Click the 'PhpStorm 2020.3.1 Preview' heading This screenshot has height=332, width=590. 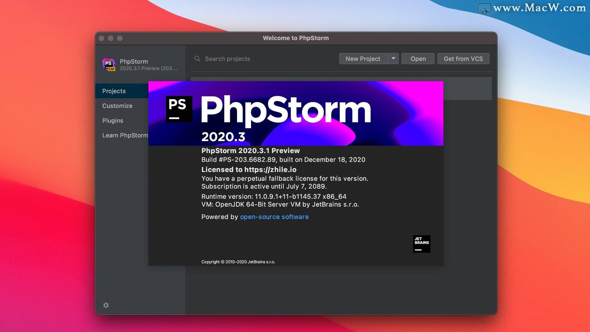tap(250, 151)
